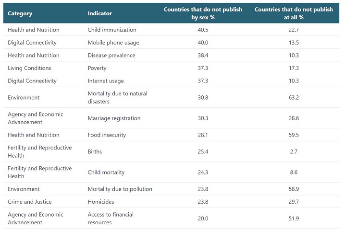Click 'Access to financial resources' cell

tap(111, 218)
